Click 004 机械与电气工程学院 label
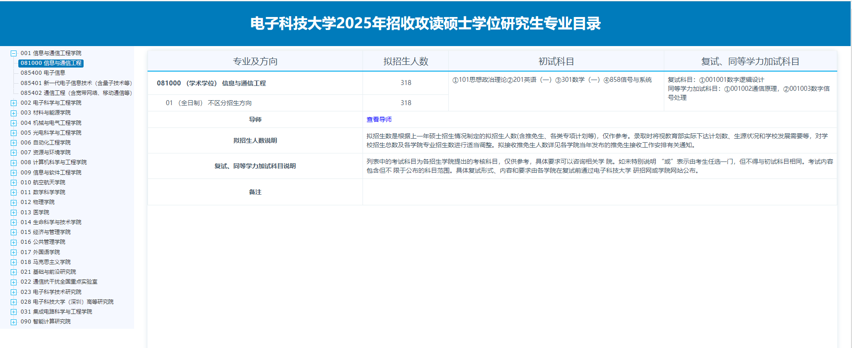This screenshot has height=348, width=852. [51, 123]
